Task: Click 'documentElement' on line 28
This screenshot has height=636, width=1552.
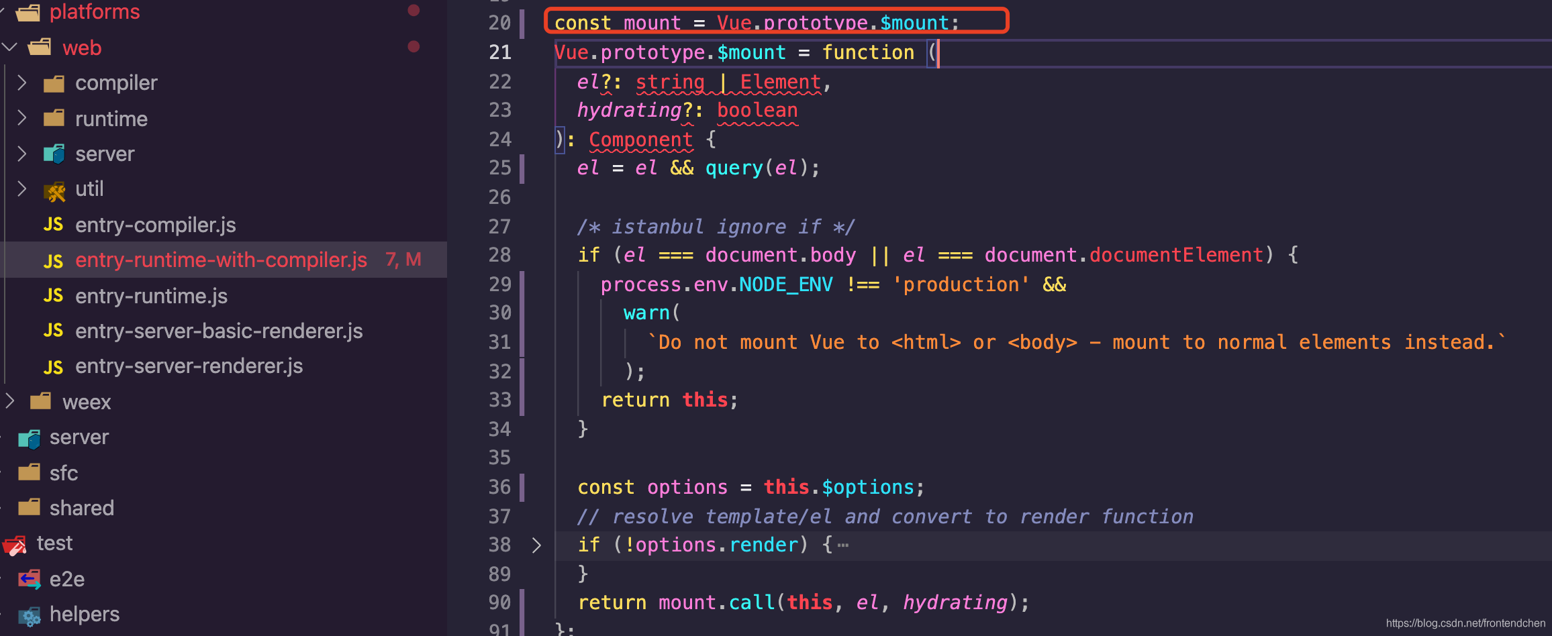Action: click(1176, 255)
